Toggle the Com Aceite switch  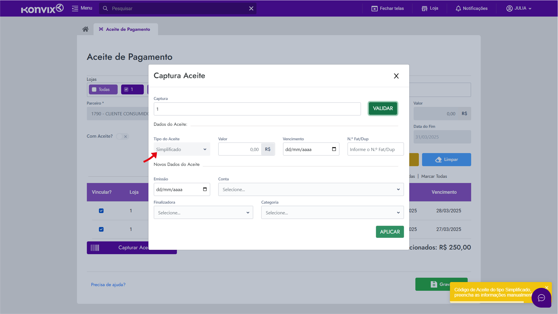pyautogui.click(x=122, y=136)
